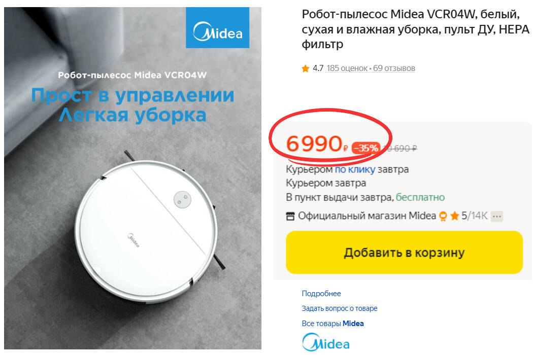
Task: Click the -35% discount badge
Action: tap(366, 148)
